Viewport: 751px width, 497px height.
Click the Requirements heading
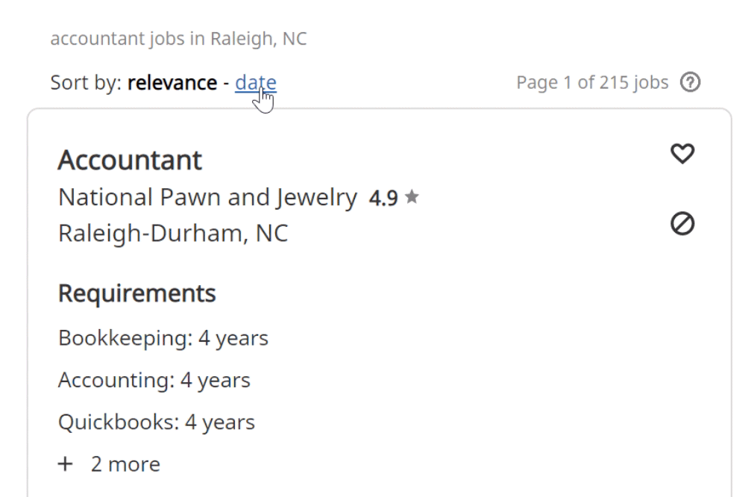point(136,293)
